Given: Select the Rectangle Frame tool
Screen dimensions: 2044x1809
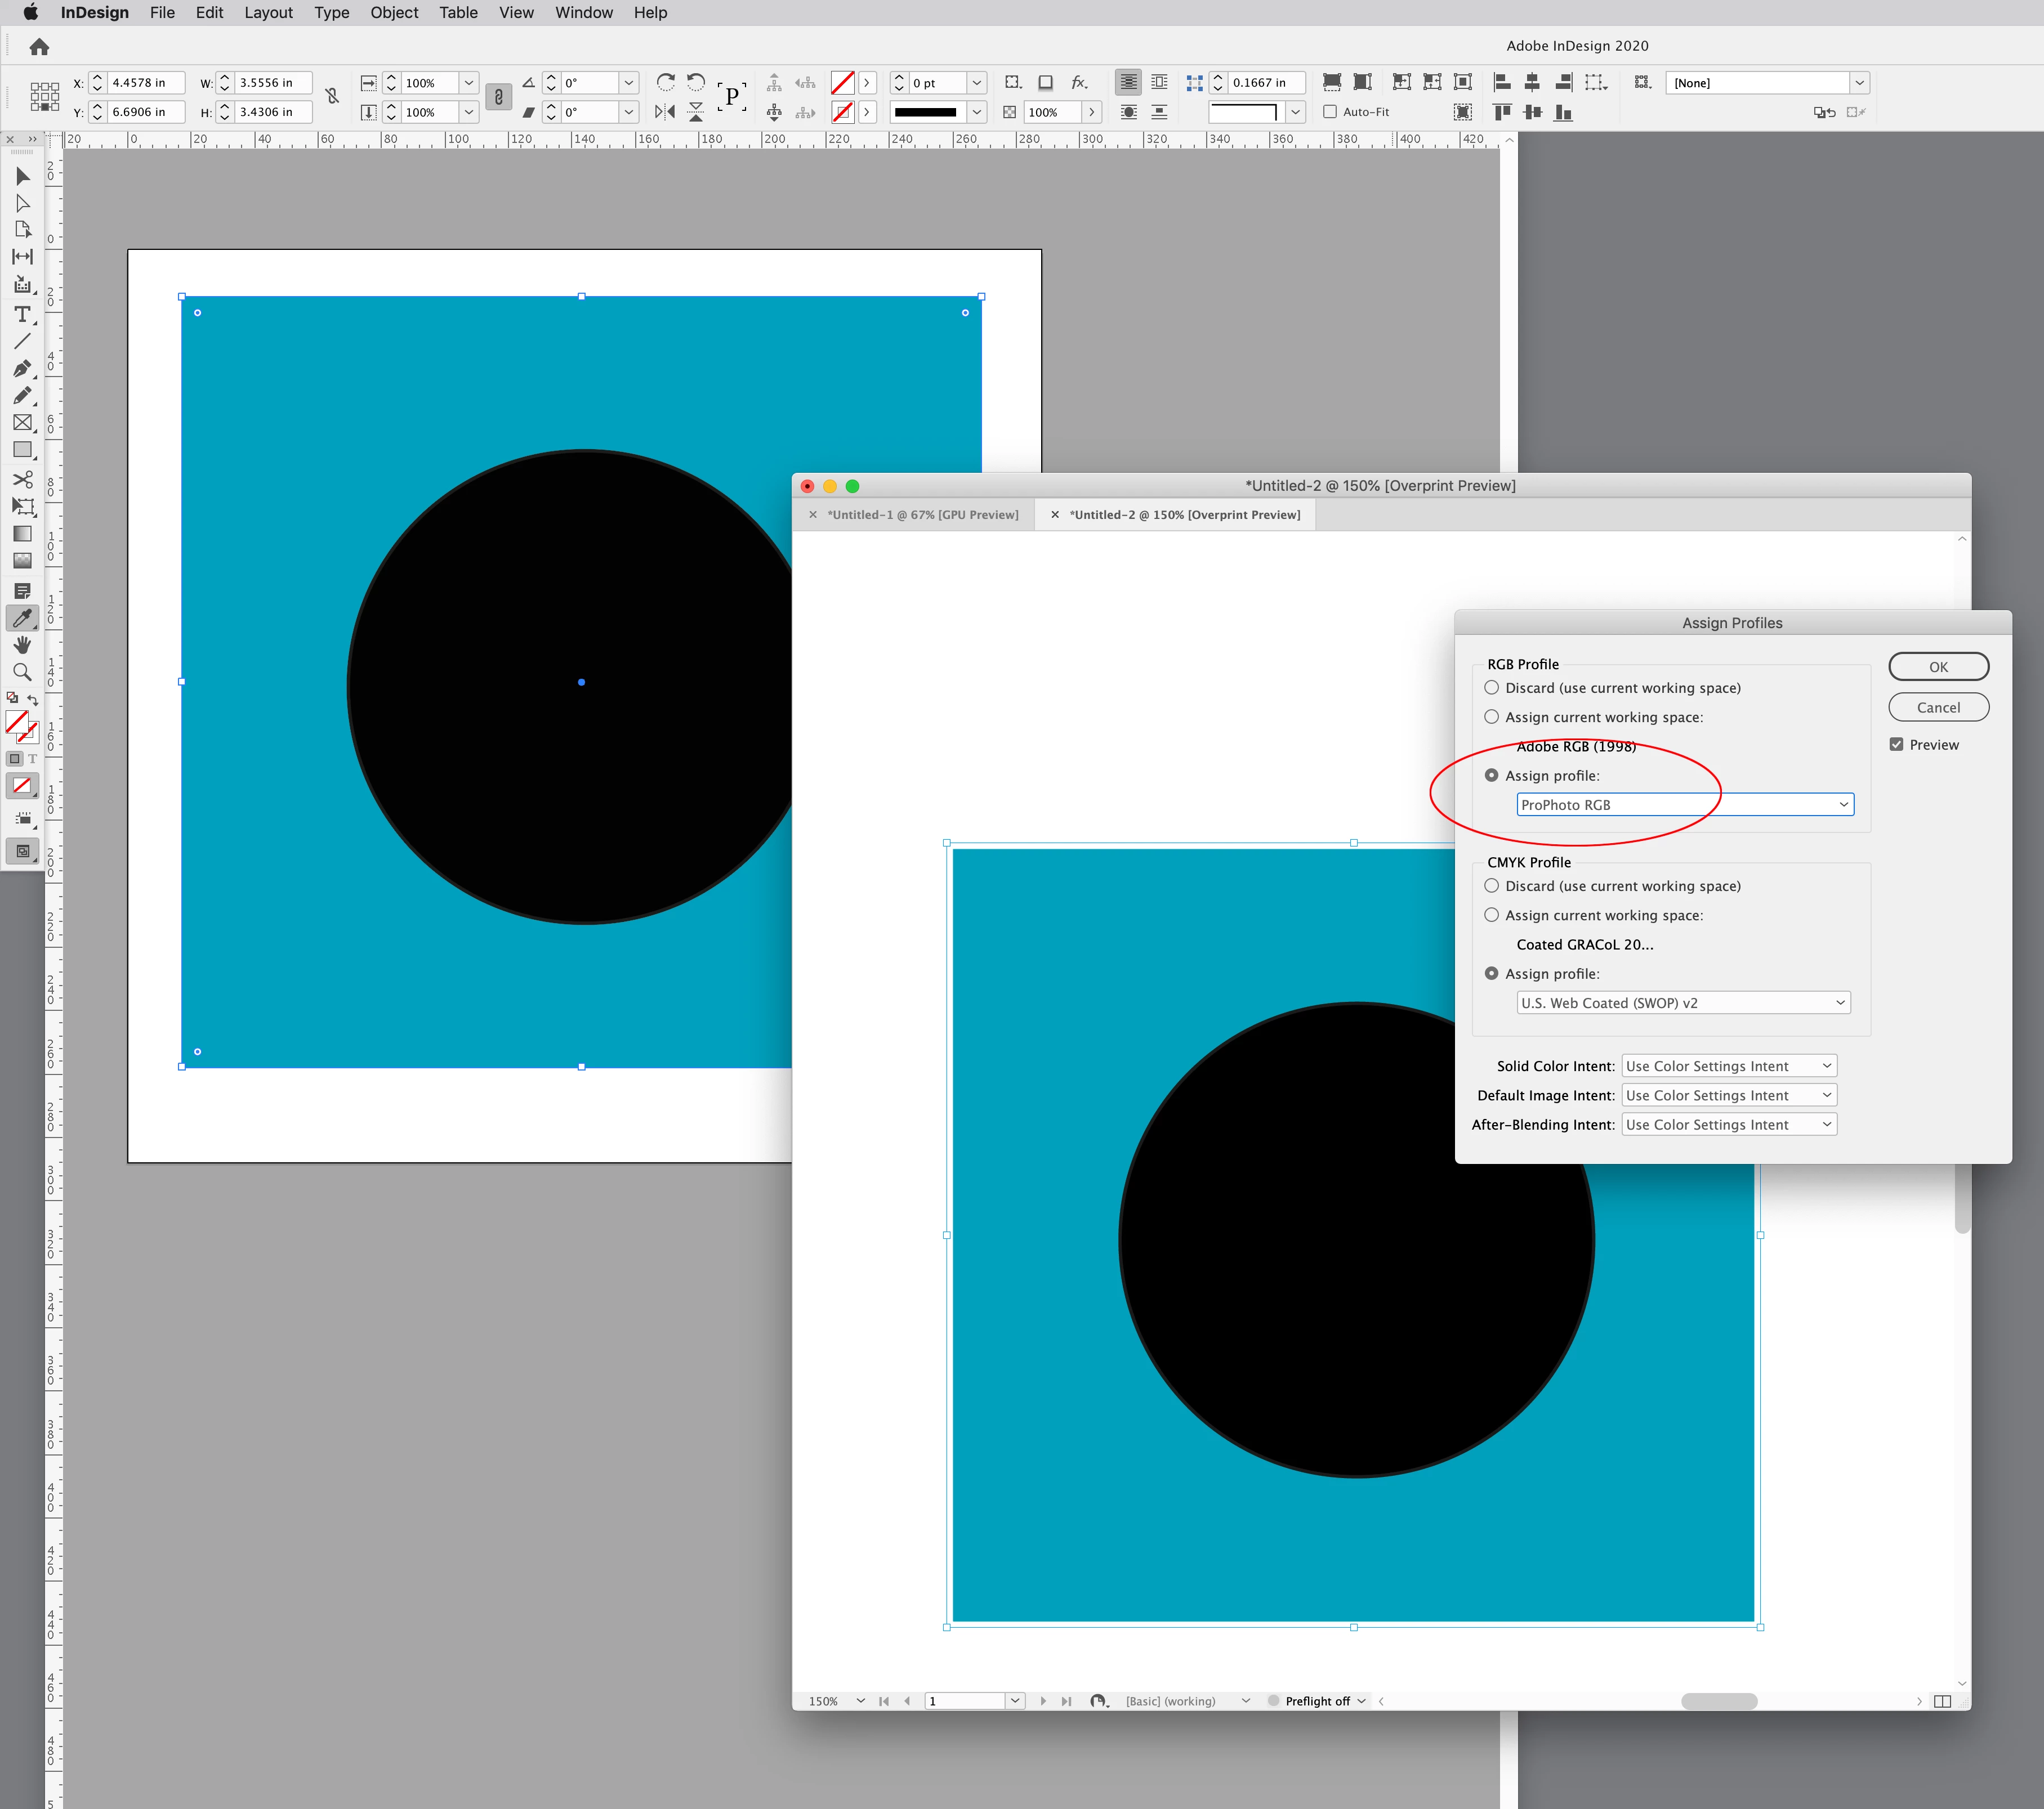Looking at the screenshot, I should (22, 423).
